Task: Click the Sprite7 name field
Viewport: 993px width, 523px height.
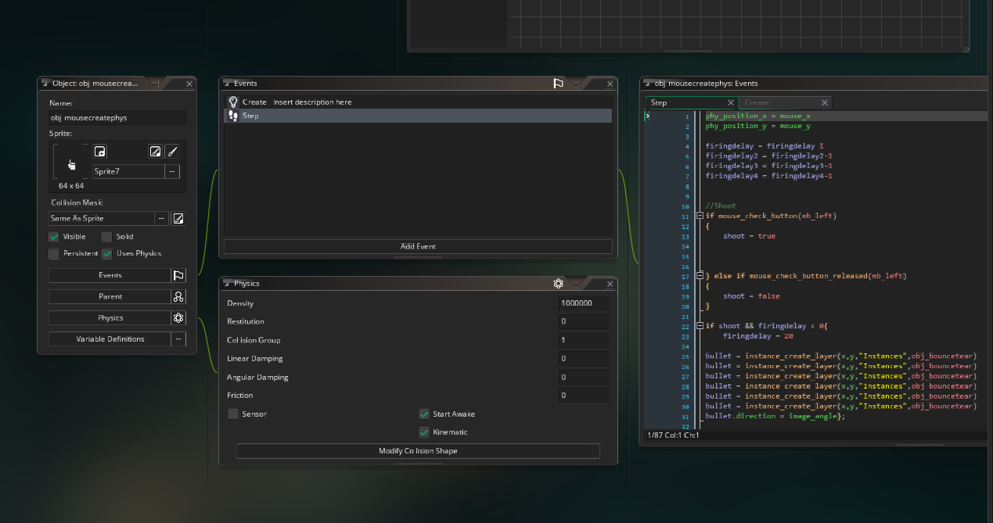Action: click(x=128, y=171)
